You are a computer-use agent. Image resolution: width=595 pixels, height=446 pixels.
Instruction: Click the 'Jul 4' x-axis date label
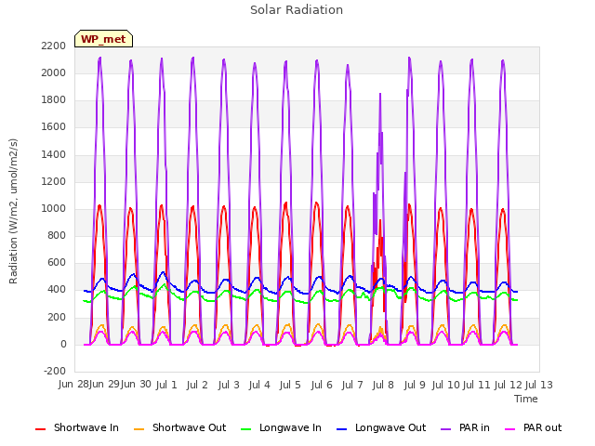(x=259, y=385)
